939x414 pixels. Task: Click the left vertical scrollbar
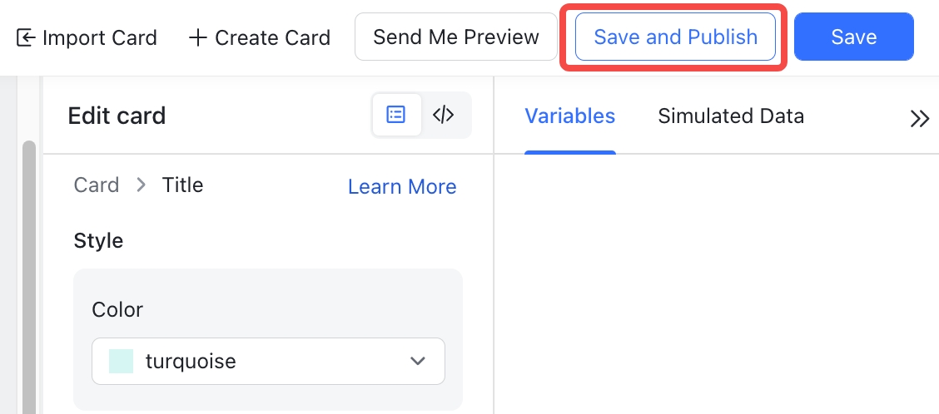[x=29, y=274]
